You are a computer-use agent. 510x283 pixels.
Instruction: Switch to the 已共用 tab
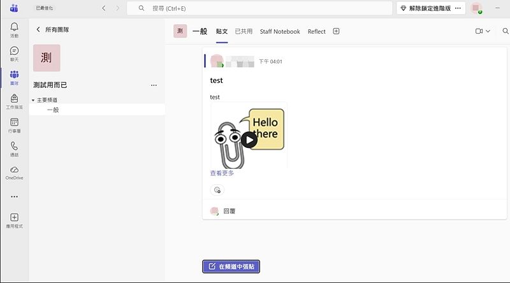tap(244, 32)
